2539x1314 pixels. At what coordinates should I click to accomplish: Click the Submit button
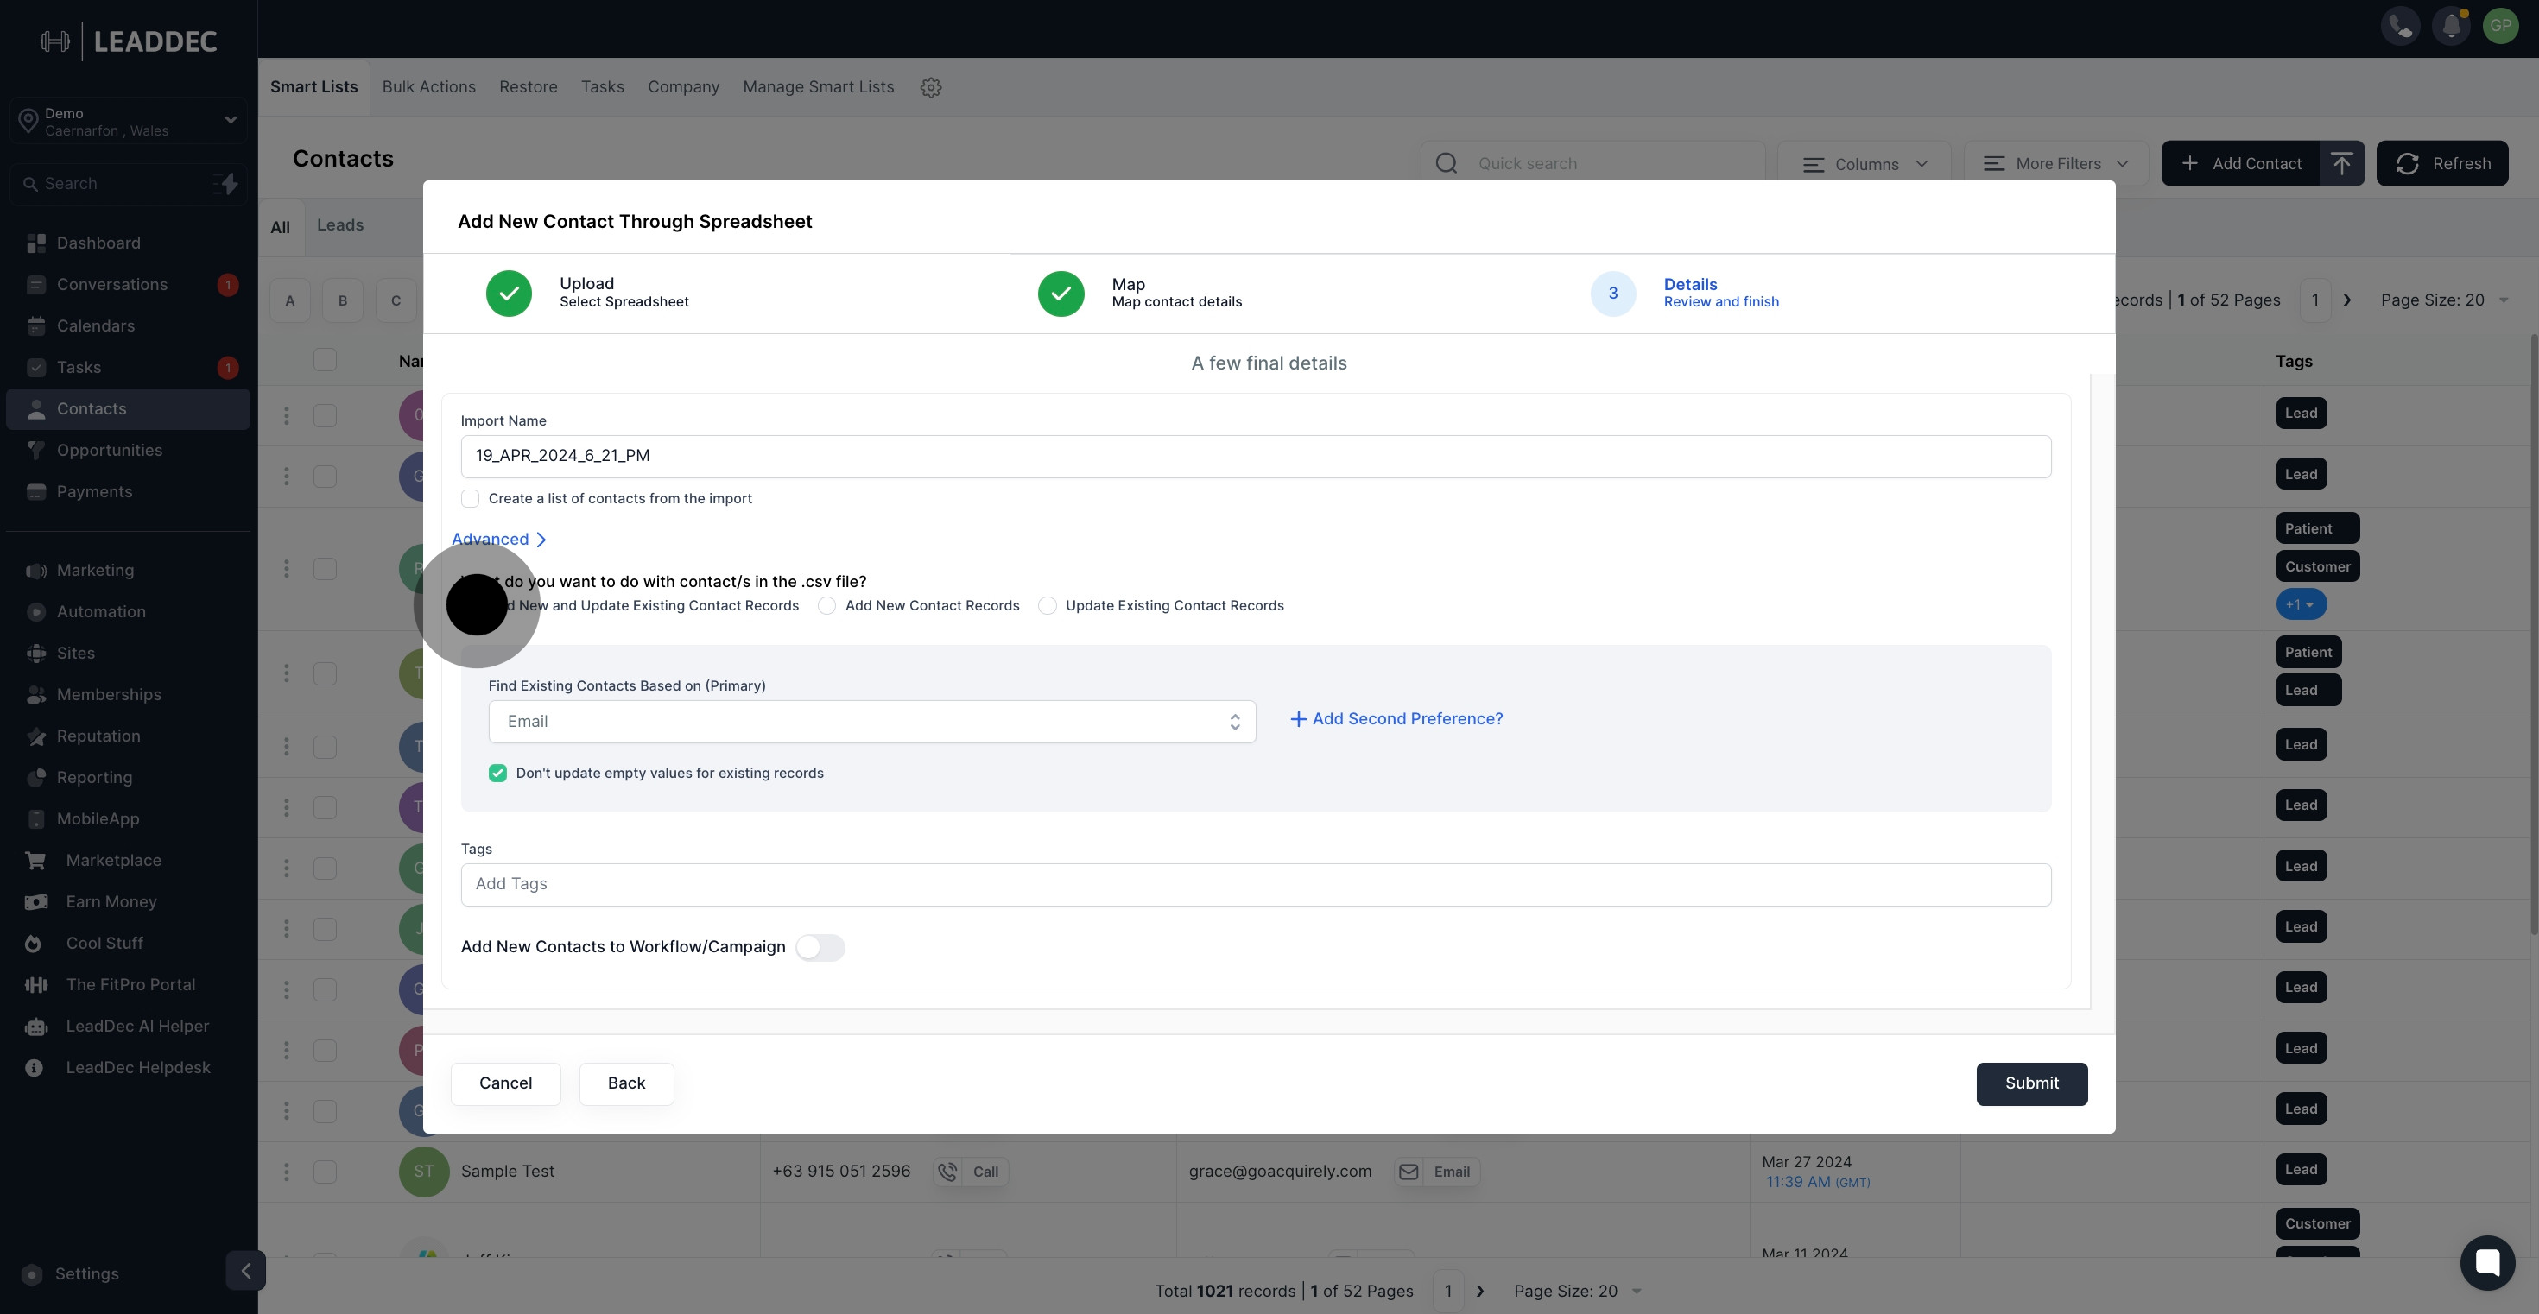(2031, 1083)
